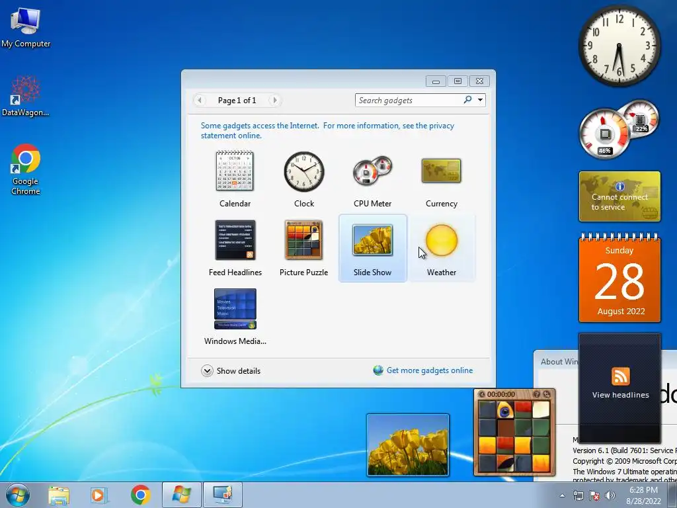The image size is (677, 508).
Task: Click the volume speaker tray icon
Action: click(x=610, y=495)
